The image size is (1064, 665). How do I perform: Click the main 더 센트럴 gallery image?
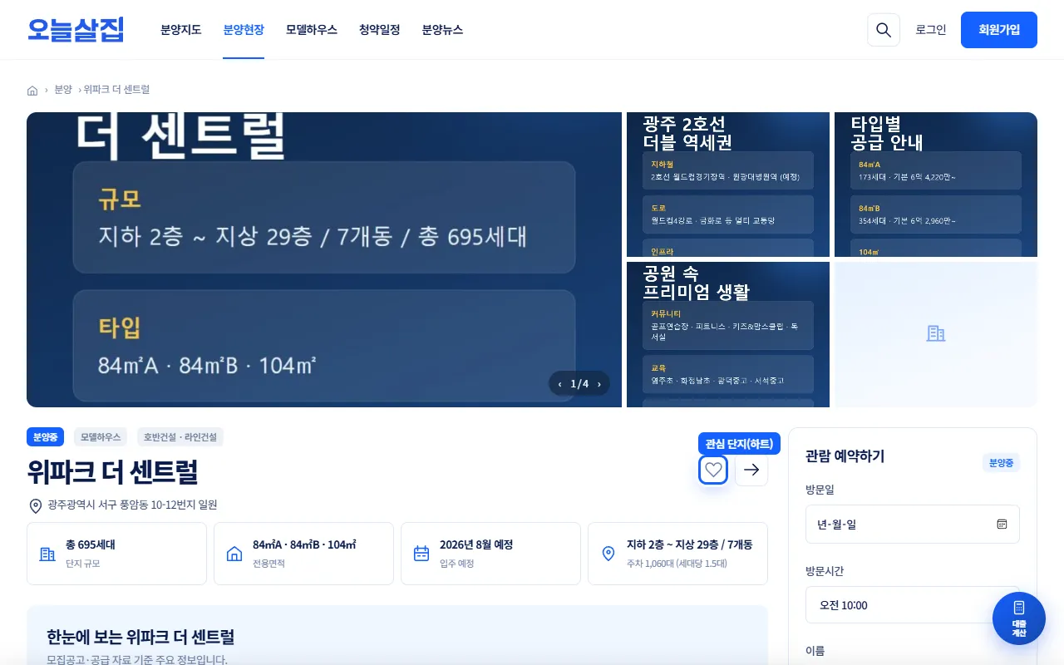(x=324, y=259)
